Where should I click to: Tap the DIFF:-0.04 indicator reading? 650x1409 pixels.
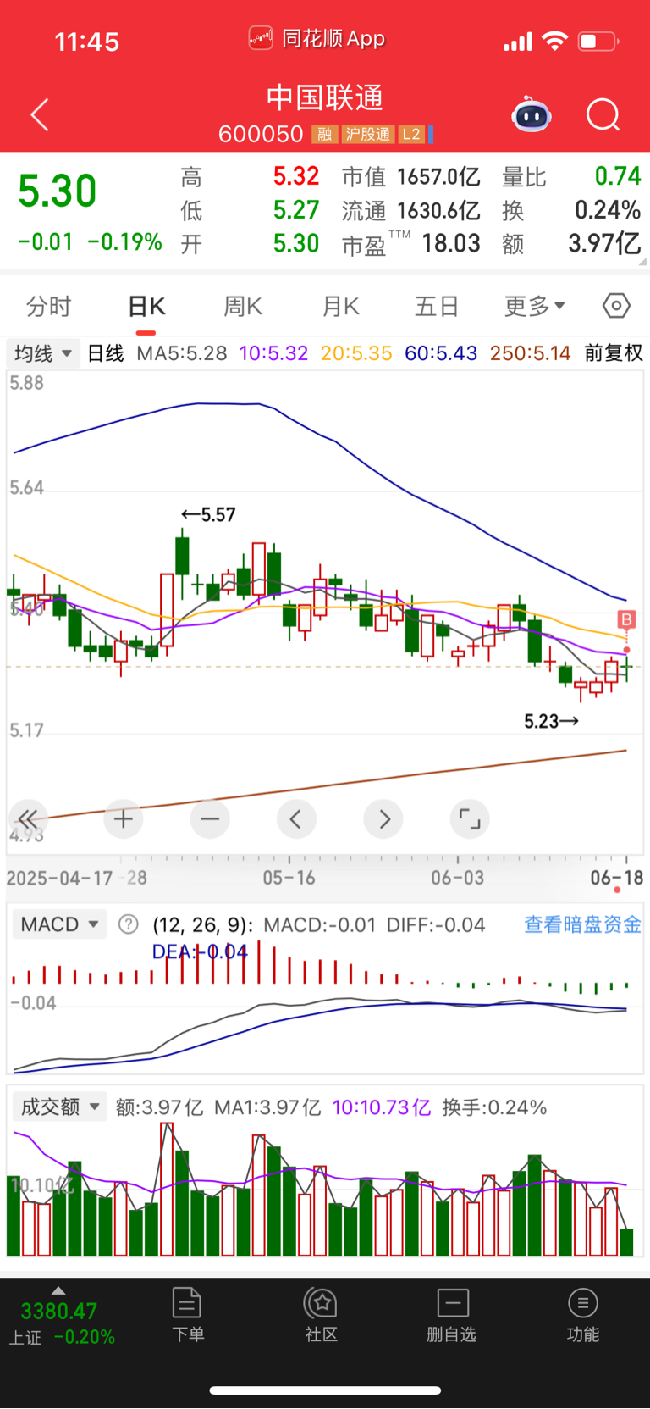[436, 924]
